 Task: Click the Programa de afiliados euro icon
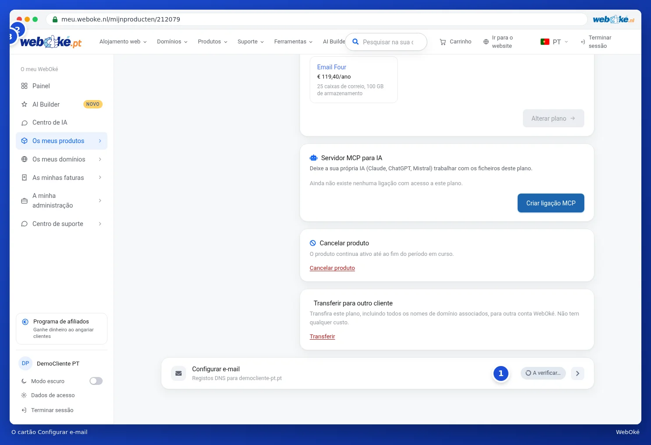click(25, 322)
